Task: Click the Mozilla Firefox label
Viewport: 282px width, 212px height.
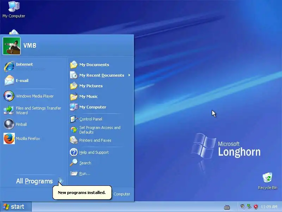Action: click(x=28, y=139)
